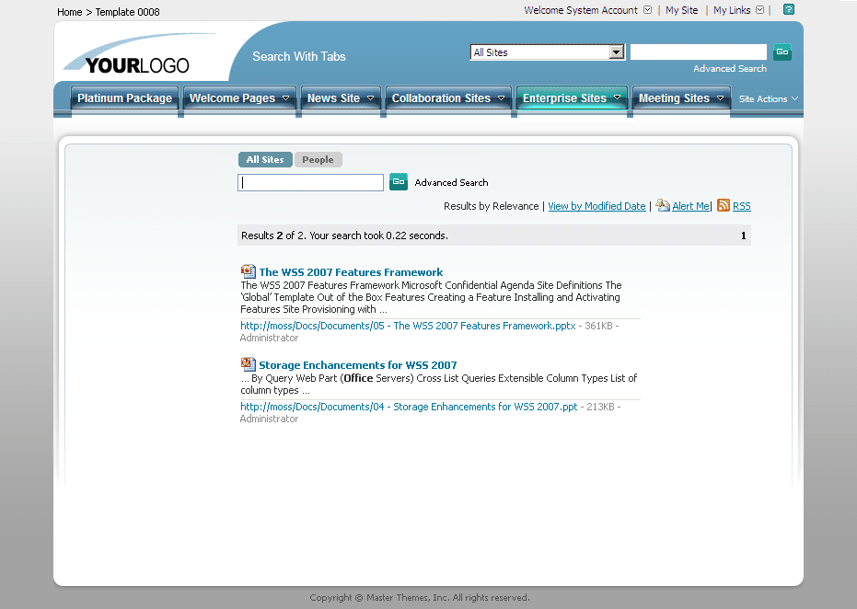Click the Go button beside the scope dropdown
The width and height of the screenshot is (857, 609).
[x=782, y=52]
